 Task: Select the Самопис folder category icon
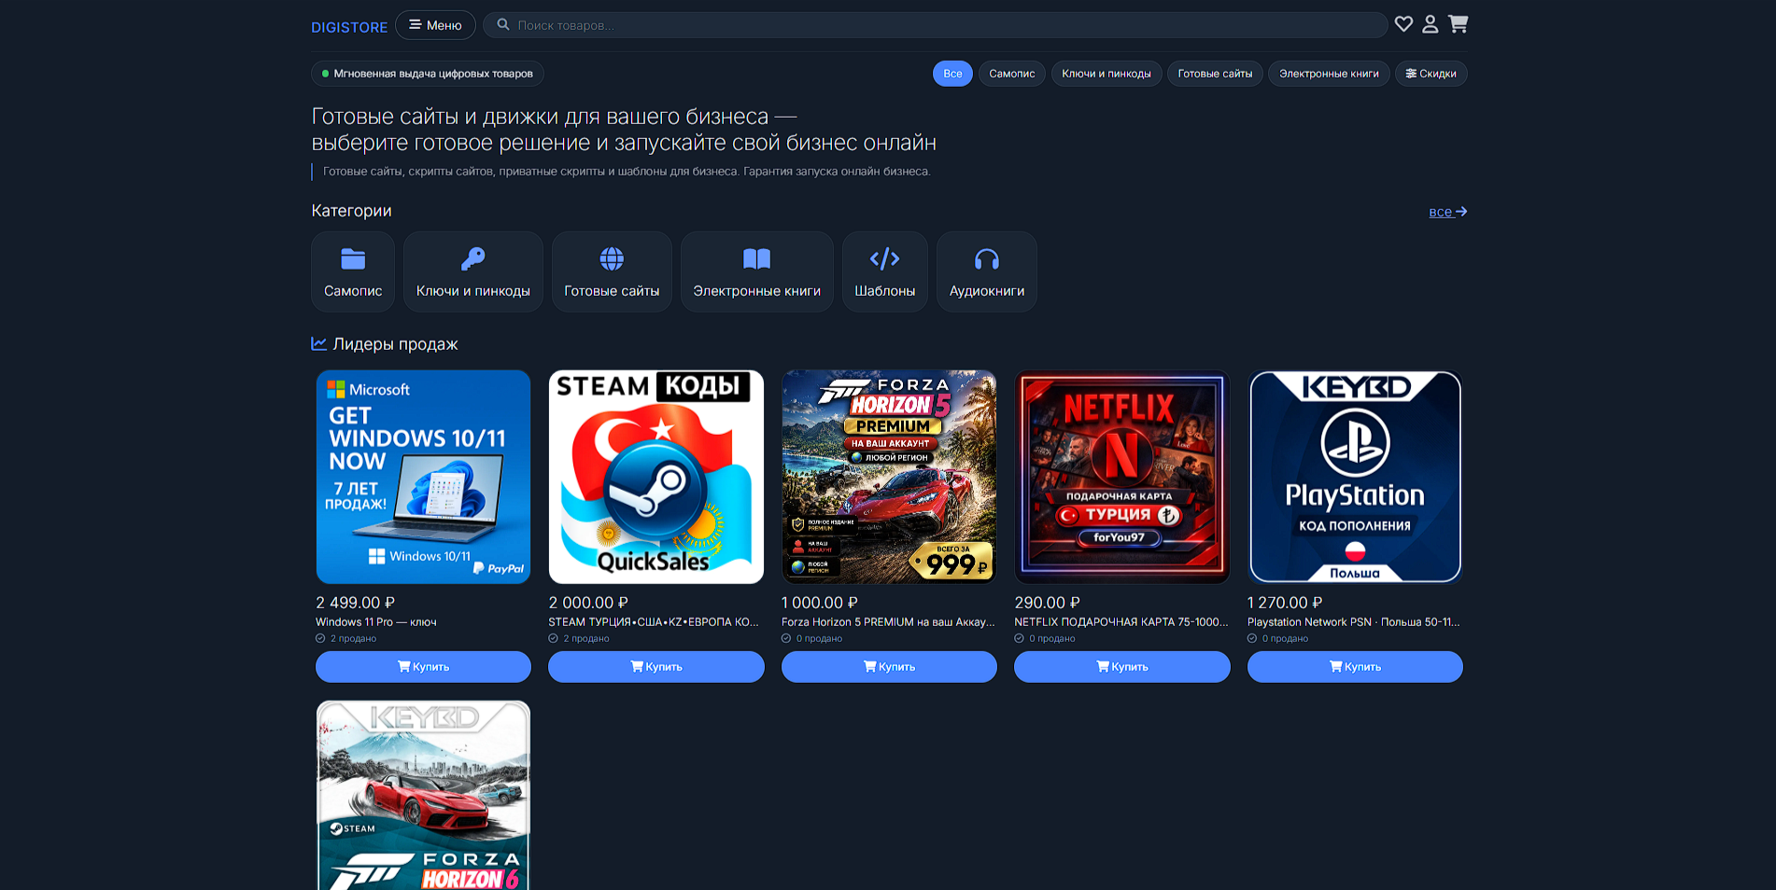point(353,258)
